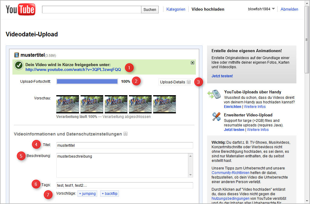Screen dimensions: 310x204
Task: Click the Suchen search button
Action: pos(150,10)
